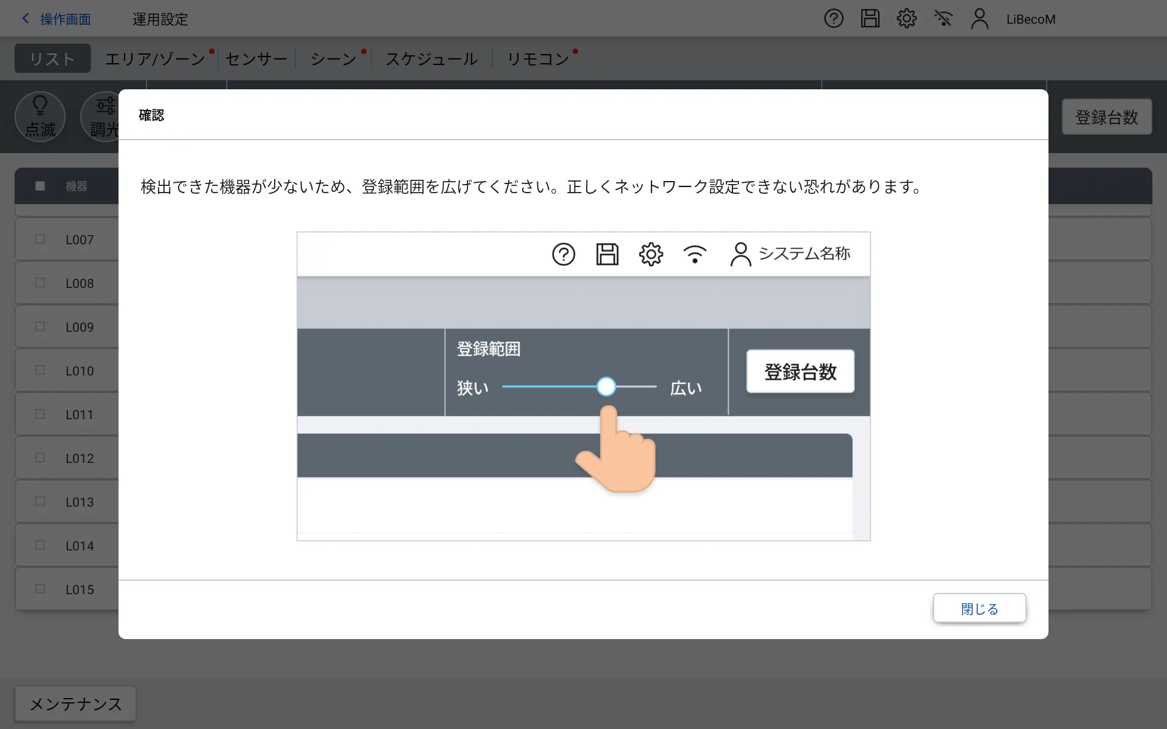This screenshot has height=729, width=1167.
Task: Open the エリア/ゾーン tab
Action: click(155, 59)
